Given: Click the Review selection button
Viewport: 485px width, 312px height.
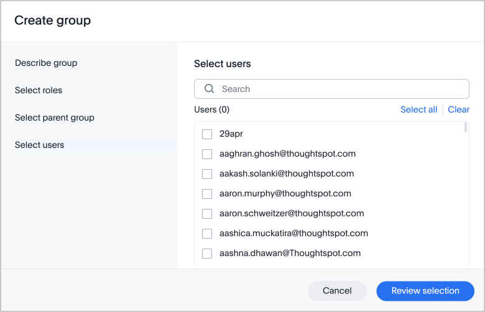Looking at the screenshot, I should click(x=425, y=291).
